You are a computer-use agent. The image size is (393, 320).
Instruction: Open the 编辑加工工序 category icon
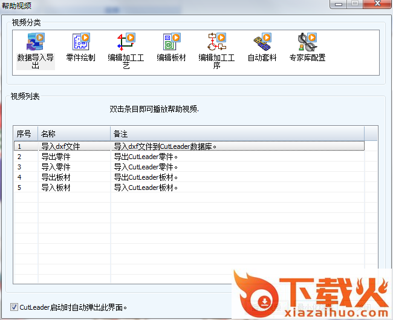tap(216, 44)
